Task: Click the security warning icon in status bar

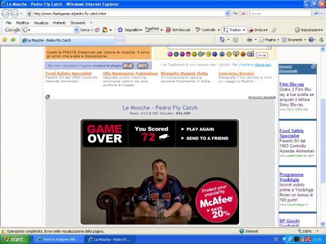Action: pyautogui.click(x=3, y=231)
